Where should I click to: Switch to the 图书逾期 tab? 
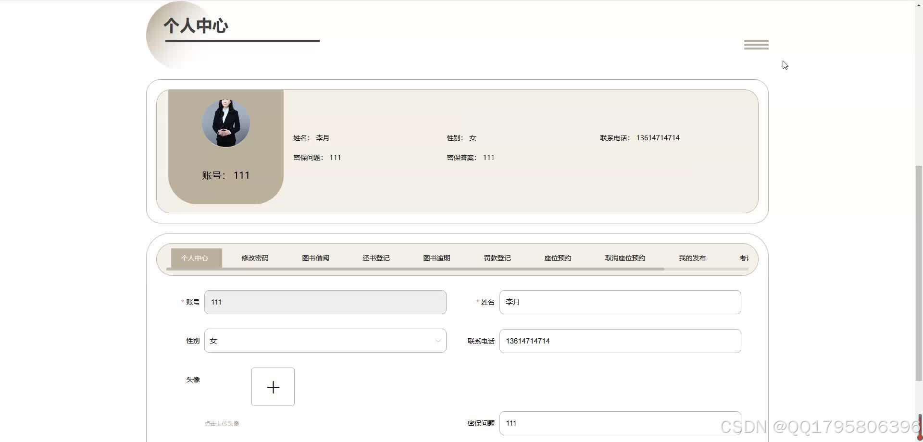click(437, 258)
